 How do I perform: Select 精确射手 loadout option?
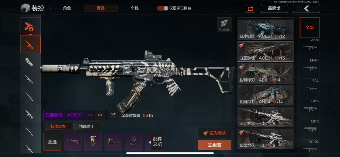click(x=87, y=127)
